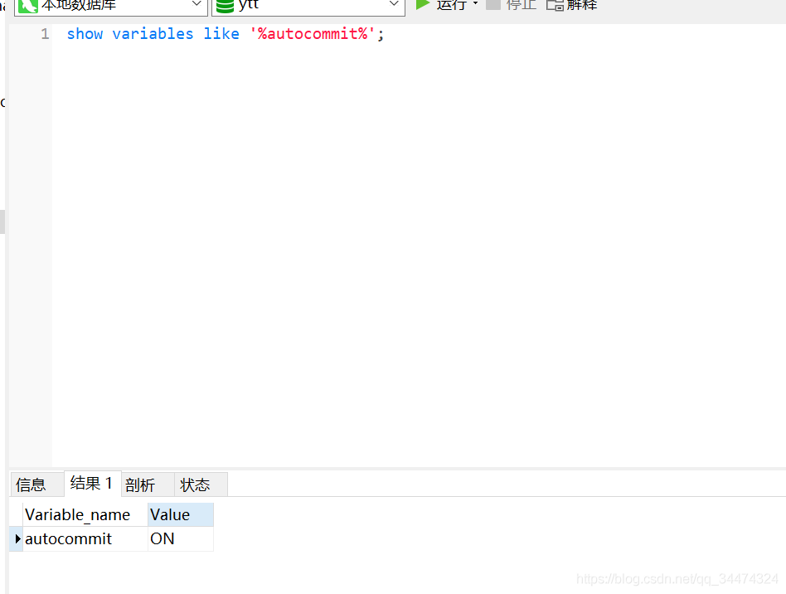This screenshot has width=786, height=594.
Task: Click the row selector arrow beside autocommit
Action: tap(16, 538)
